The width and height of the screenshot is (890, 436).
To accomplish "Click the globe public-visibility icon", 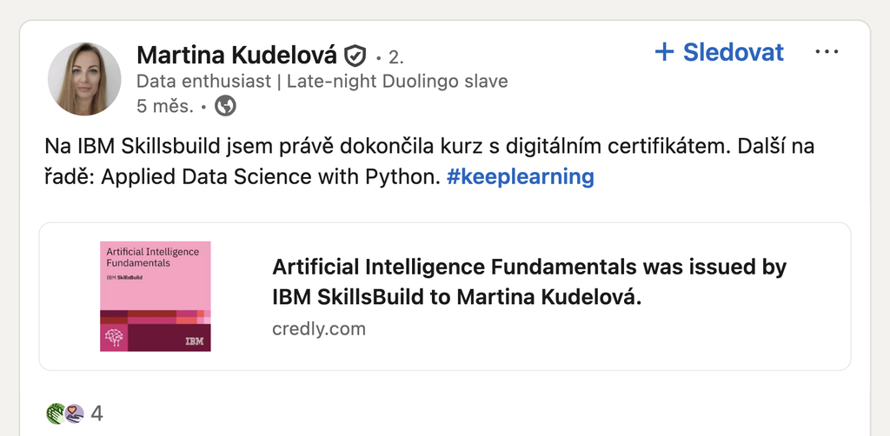I will point(225,106).
